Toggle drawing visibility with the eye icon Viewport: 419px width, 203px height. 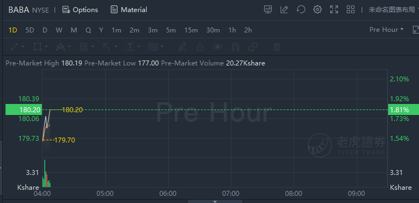pos(218,47)
